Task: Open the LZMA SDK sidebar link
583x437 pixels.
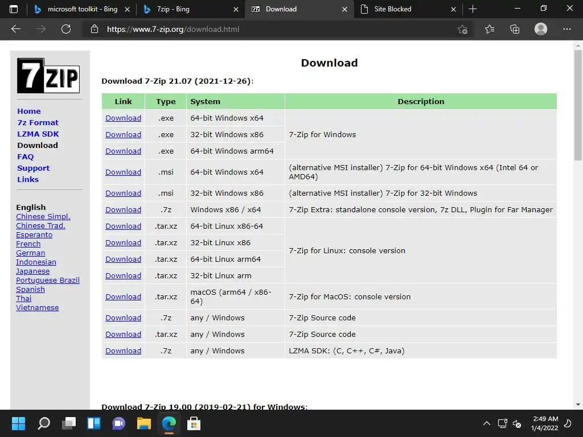Action: [38, 134]
